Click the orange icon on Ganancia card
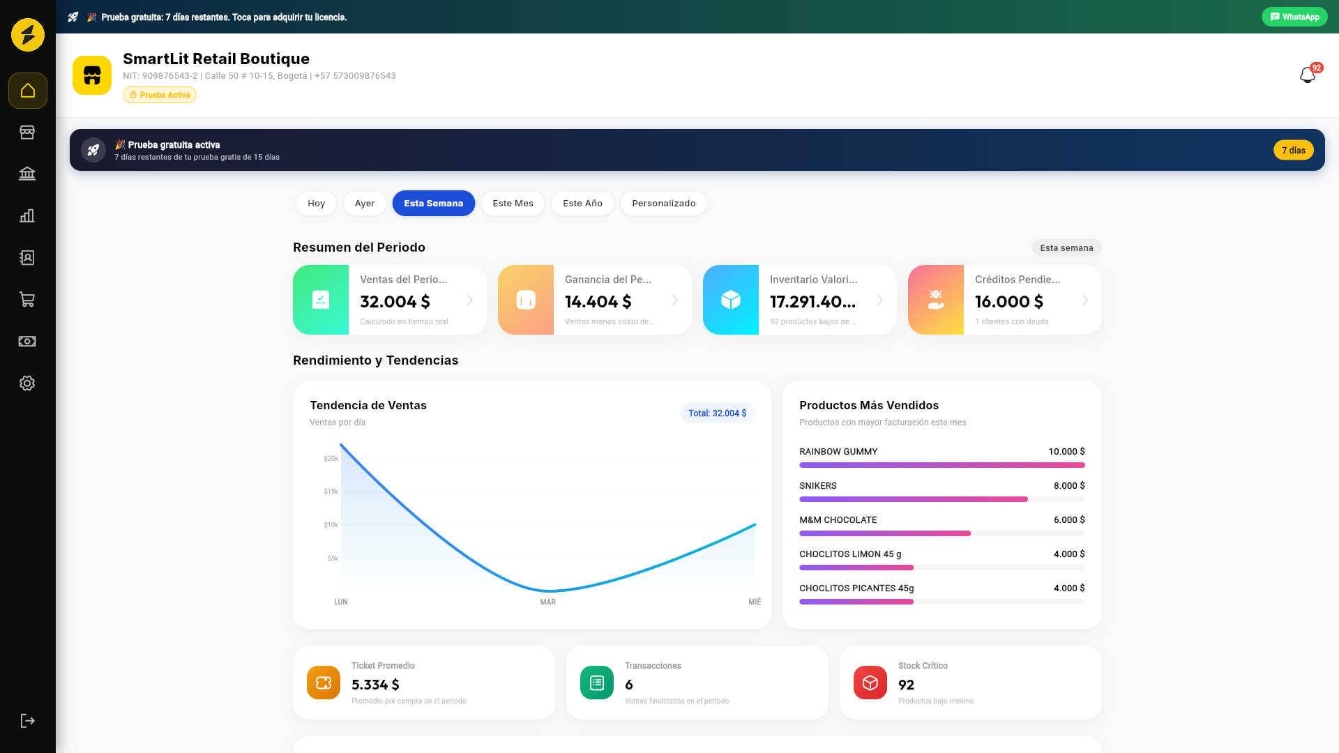Viewport: 1339px width, 753px height. 526,300
